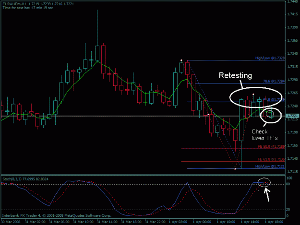Click the '1 Apr 18:00' time label
Viewport: 300px width, 225px height.
274,222
